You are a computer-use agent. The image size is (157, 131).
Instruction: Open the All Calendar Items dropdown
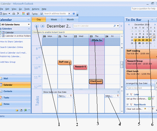tap(29, 24)
